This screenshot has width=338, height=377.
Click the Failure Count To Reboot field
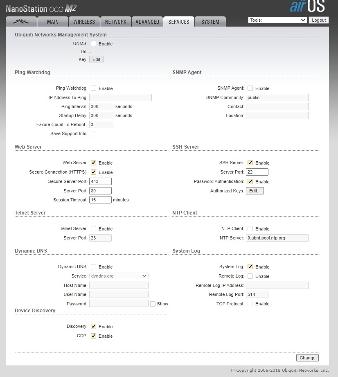pyautogui.click(x=102, y=124)
